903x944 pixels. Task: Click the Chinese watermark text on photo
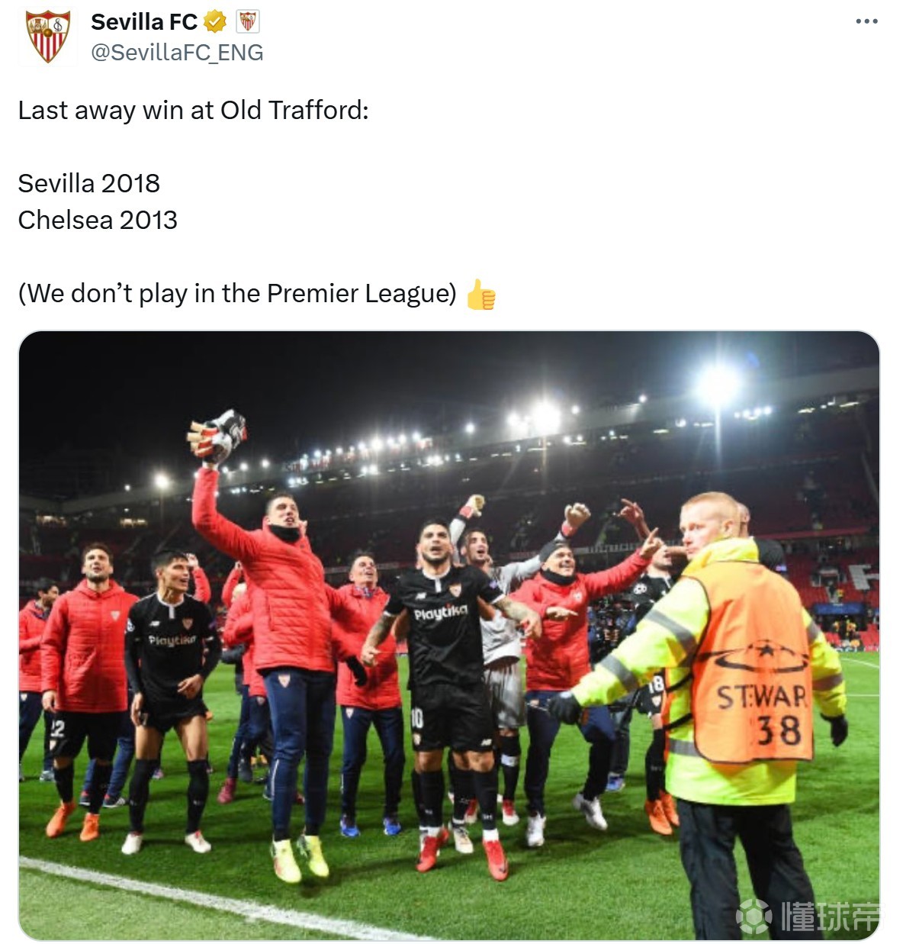tap(830, 917)
